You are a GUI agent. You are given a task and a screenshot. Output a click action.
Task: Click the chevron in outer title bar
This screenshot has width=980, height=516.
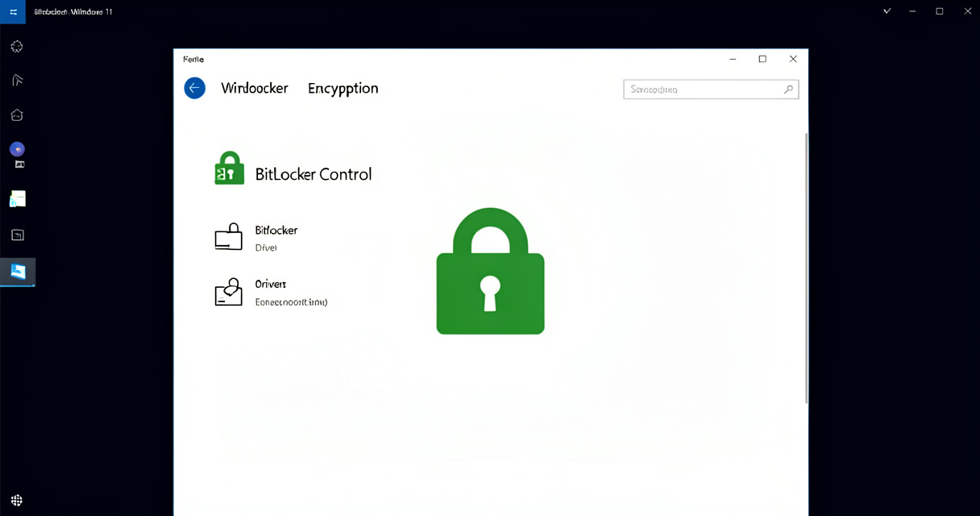(887, 11)
